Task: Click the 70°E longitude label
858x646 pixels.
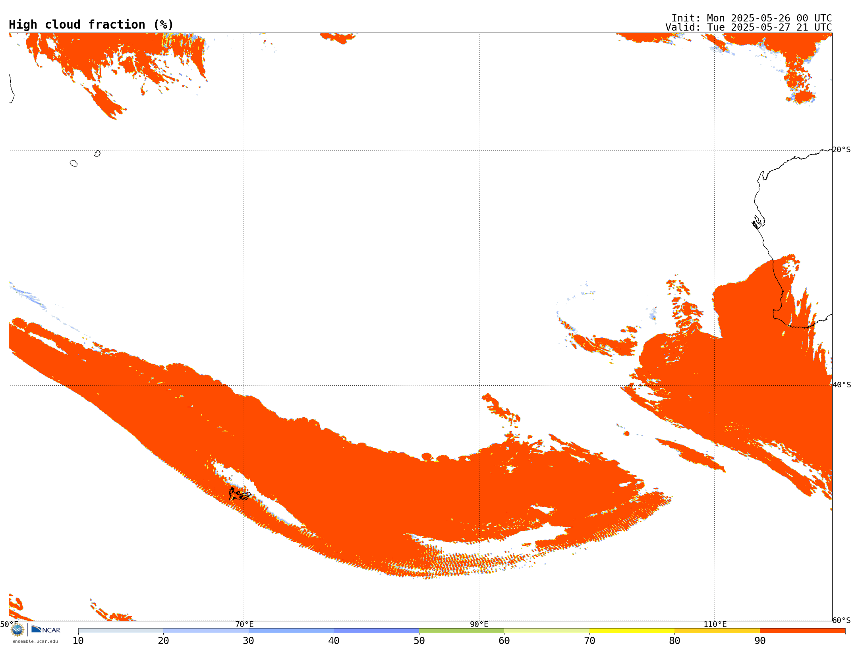Action: 244,625
